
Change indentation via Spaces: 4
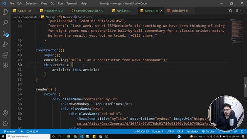[157, 131]
